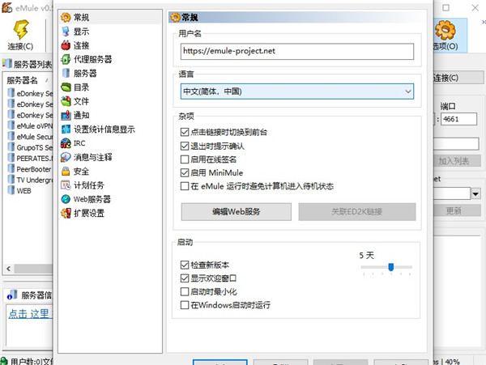This screenshot has width=486, height=365.
Task: Open 计划任务 options page
Action: click(88, 185)
